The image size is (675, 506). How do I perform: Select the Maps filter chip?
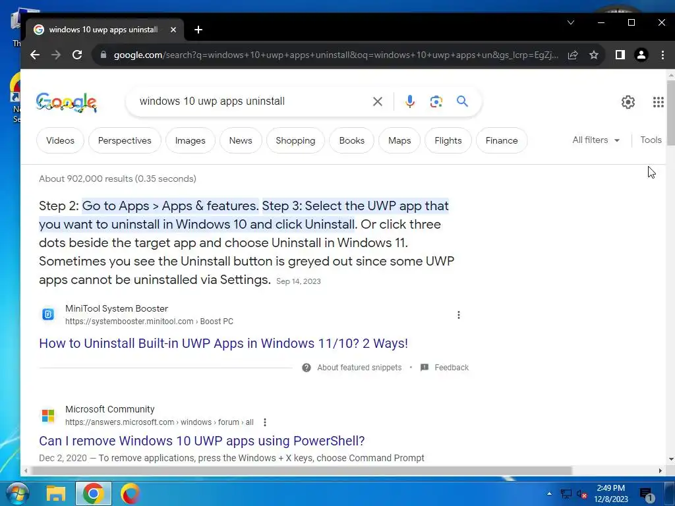click(399, 141)
